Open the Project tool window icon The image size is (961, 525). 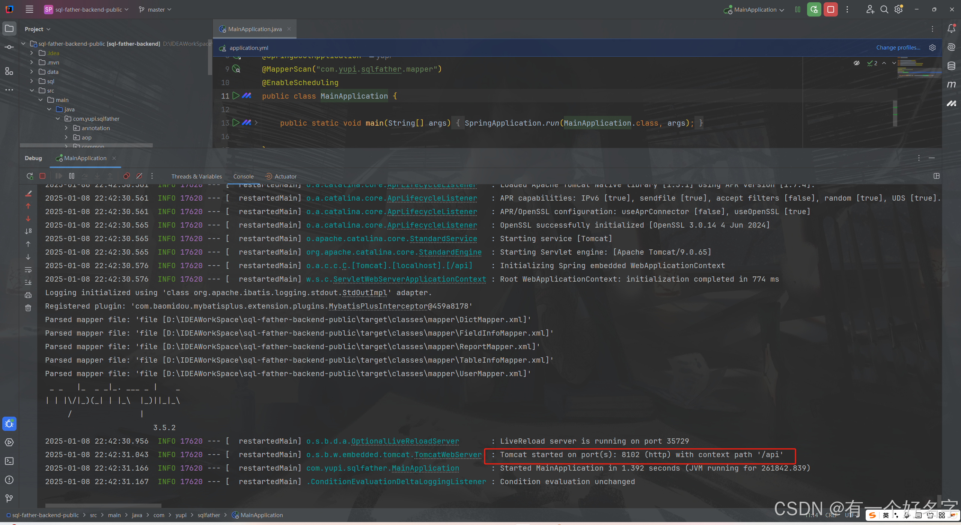coord(9,28)
